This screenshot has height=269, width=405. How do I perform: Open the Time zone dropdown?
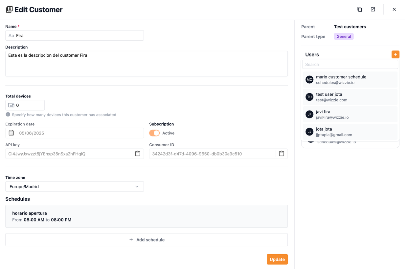[x=75, y=187]
